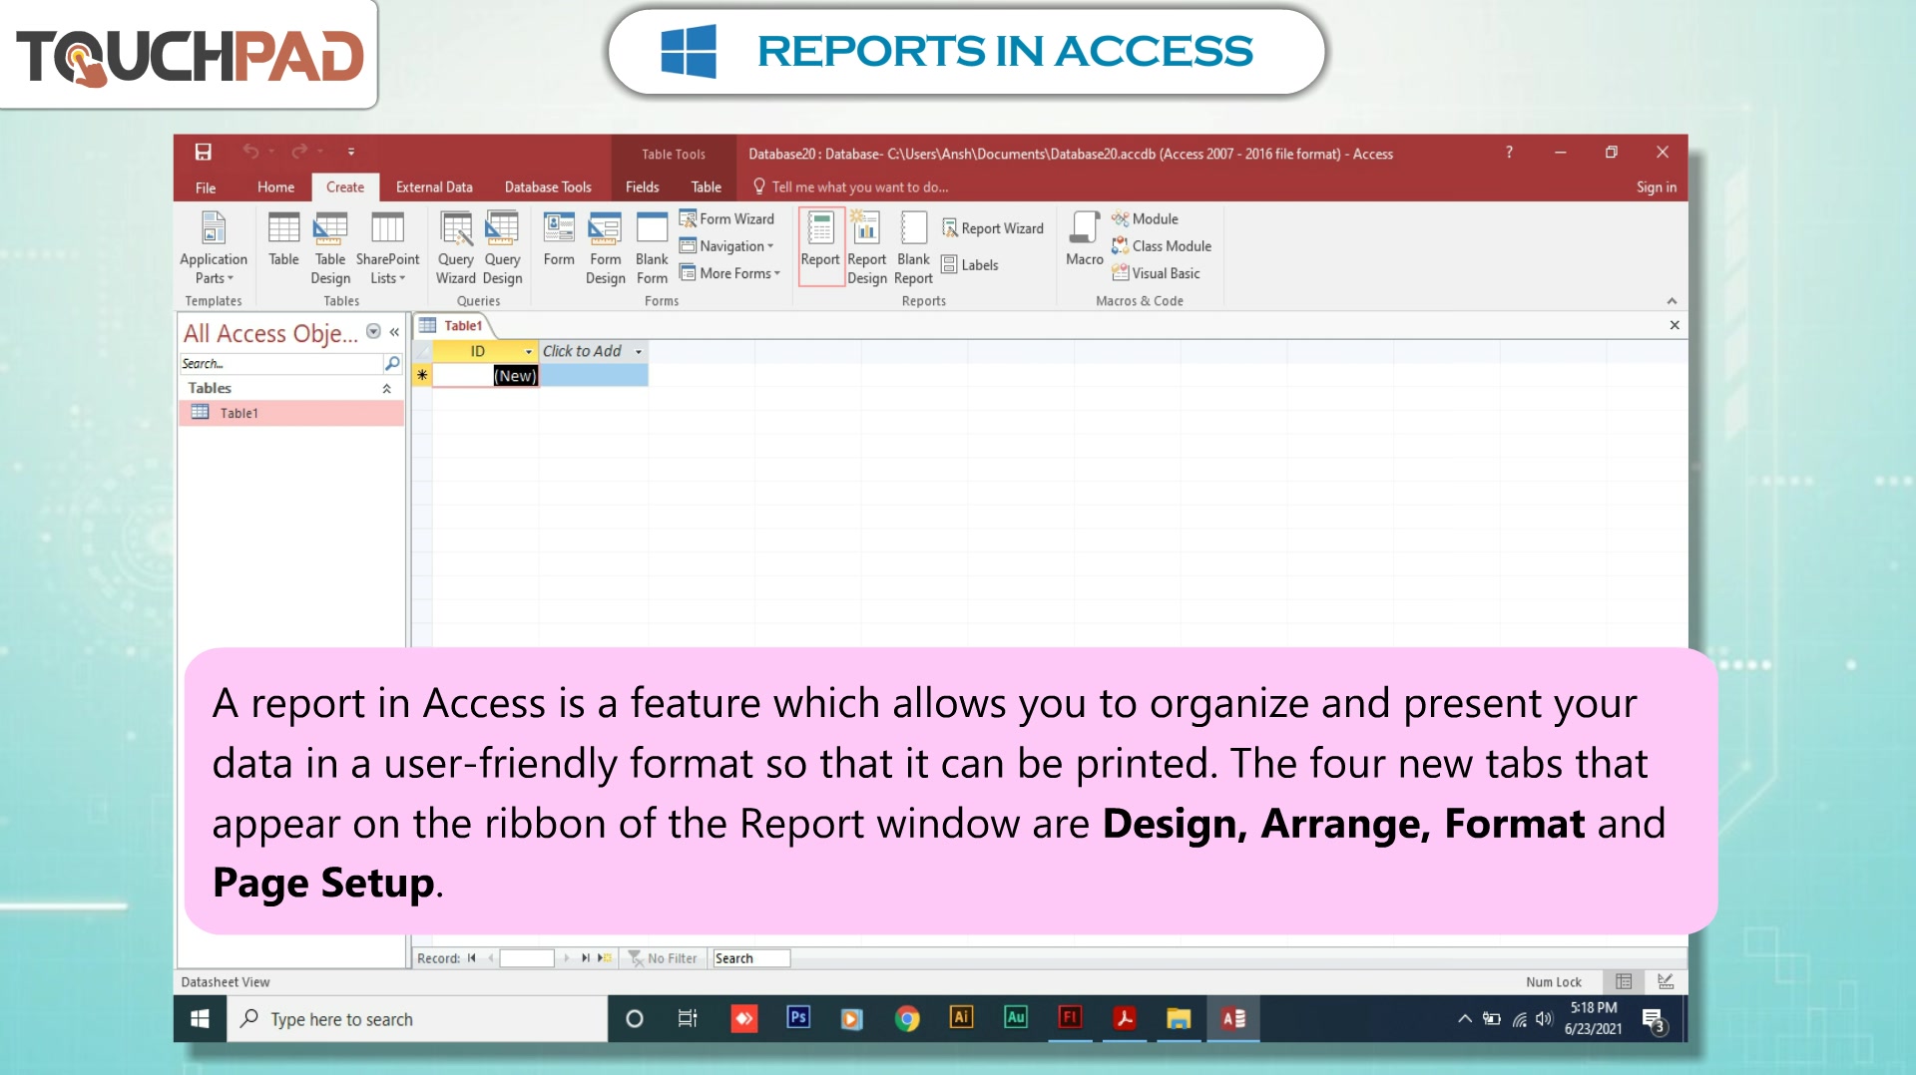Image resolution: width=1916 pixels, height=1075 pixels.
Task: Click the Form icon in Forms group
Action: coord(559,239)
